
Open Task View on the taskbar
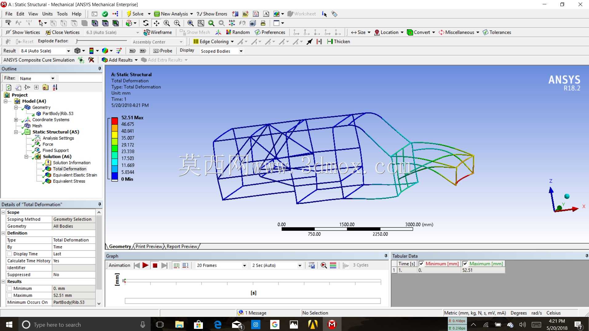point(160,325)
